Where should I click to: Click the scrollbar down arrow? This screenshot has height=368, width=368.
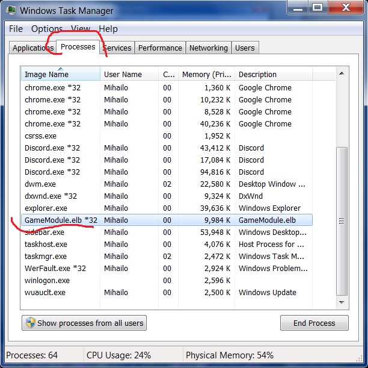point(342,302)
